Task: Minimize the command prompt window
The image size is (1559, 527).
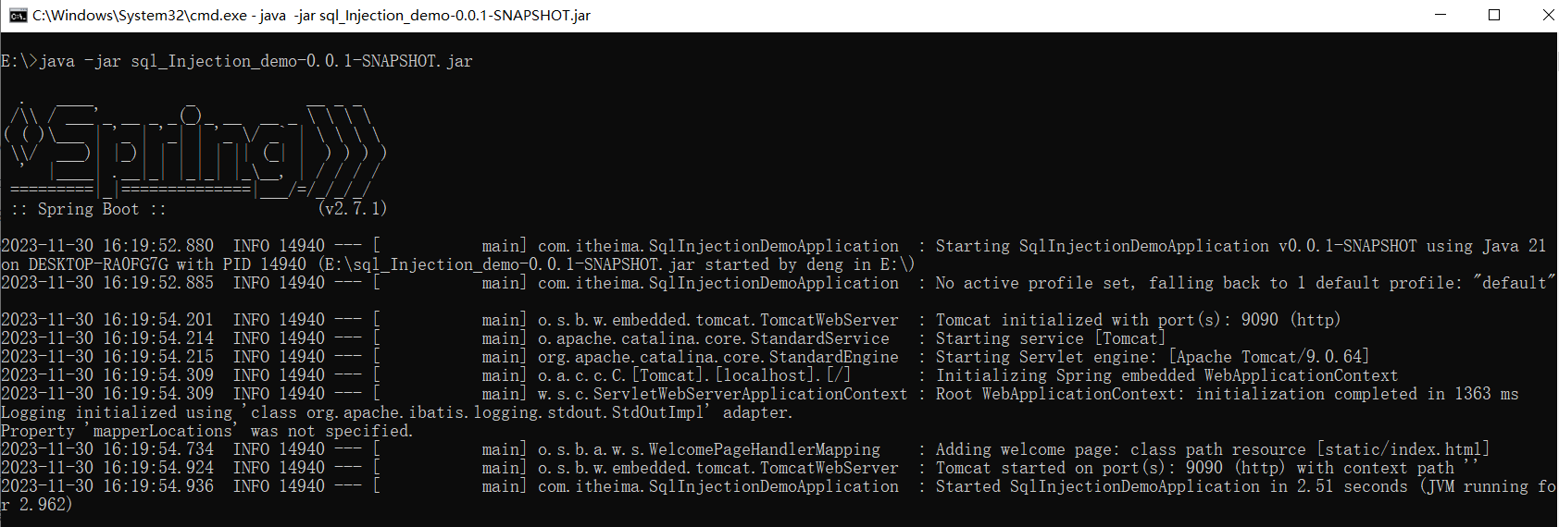Action: 1441,15
